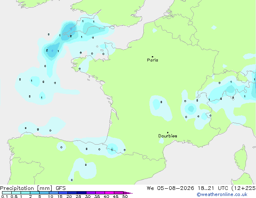Click the legend label '25'

coord(78,196)
